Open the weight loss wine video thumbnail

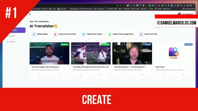[49, 53]
